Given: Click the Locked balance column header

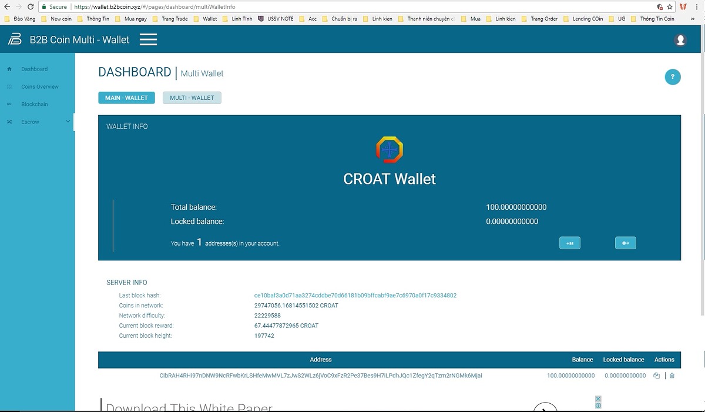Looking at the screenshot, I should (623, 360).
